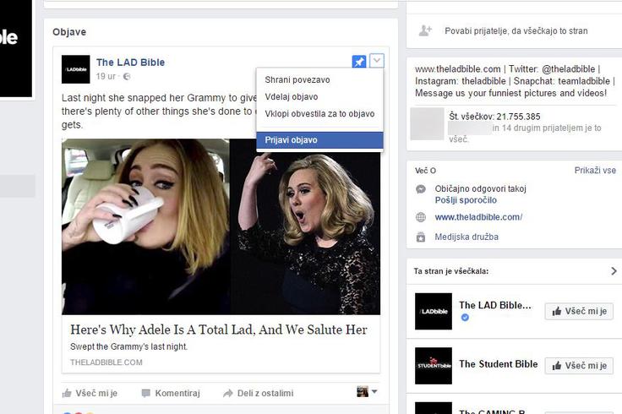Viewport: 622px width, 414px height.
Task: Expand 'Ta stran je všečkala' arrow
Action: click(x=614, y=271)
